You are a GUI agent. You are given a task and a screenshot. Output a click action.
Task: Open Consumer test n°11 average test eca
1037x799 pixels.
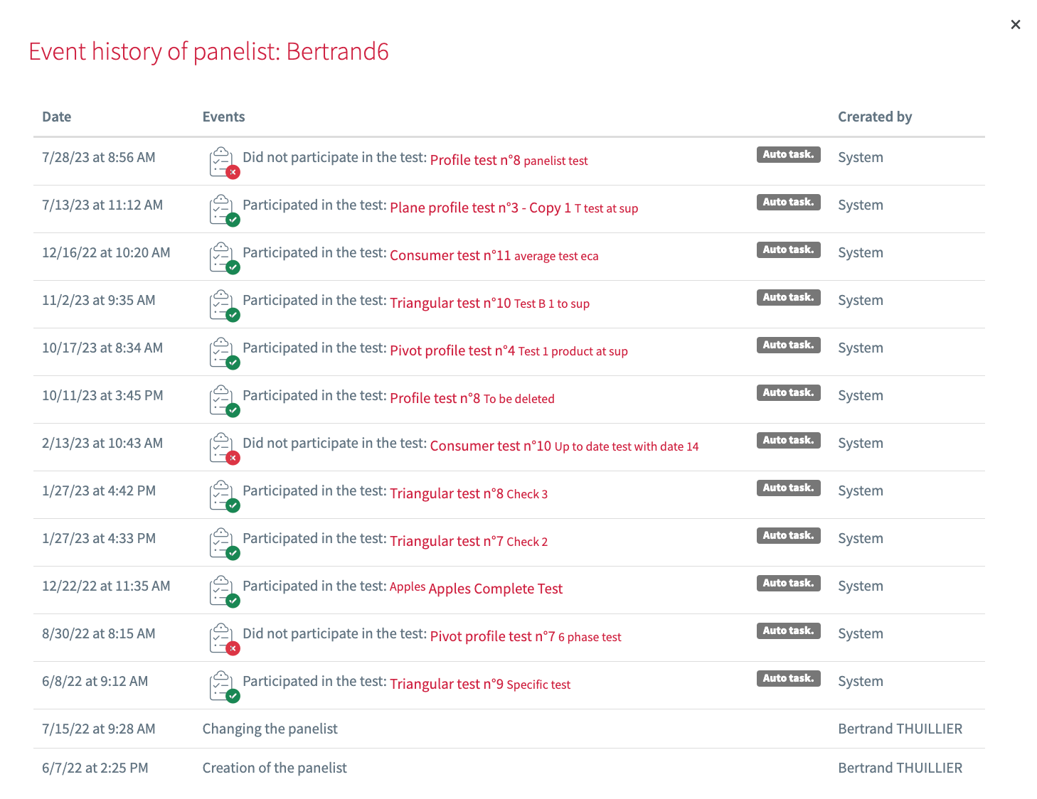point(494,256)
